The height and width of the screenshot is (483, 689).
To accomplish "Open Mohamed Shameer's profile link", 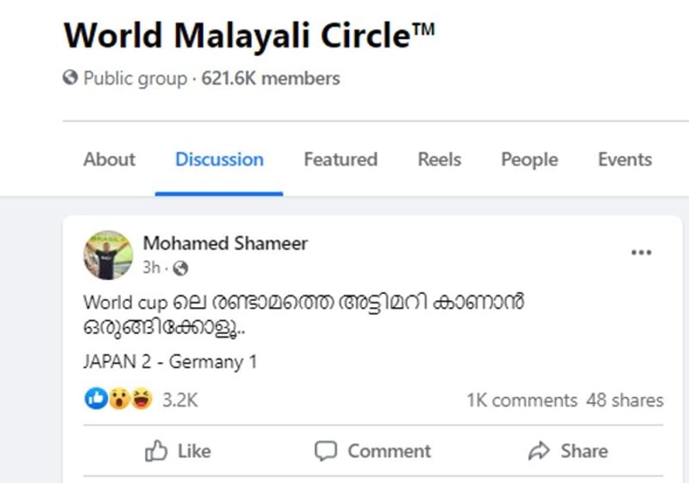I will tap(225, 244).
